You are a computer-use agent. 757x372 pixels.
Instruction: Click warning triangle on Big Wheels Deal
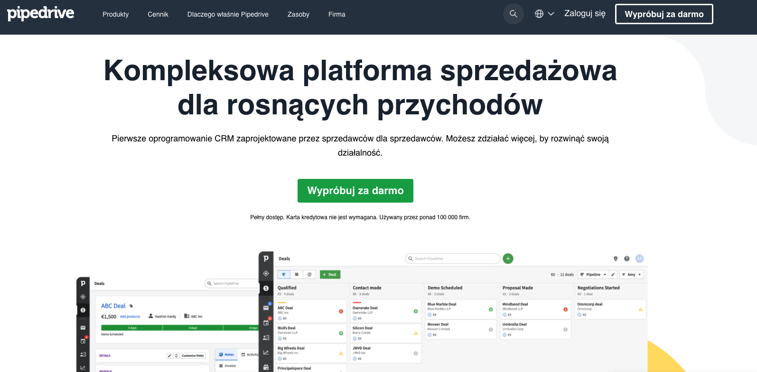(341, 353)
